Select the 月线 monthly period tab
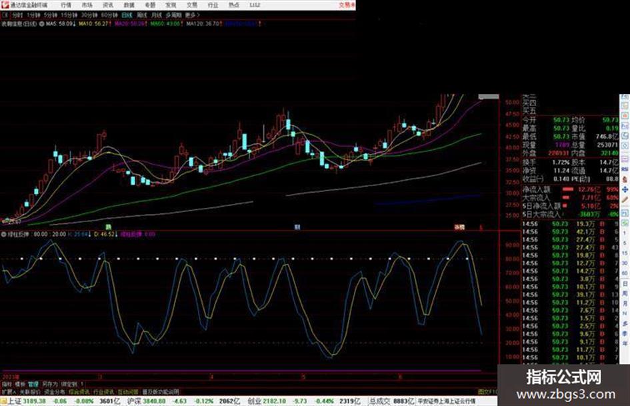630x406 pixels. pyautogui.click(x=156, y=15)
